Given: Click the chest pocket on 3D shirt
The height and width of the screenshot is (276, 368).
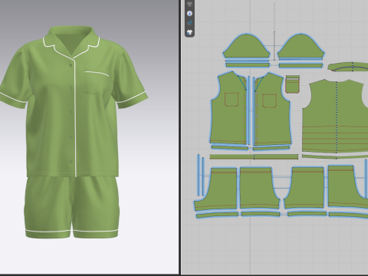Looking at the screenshot, I should point(97,83).
